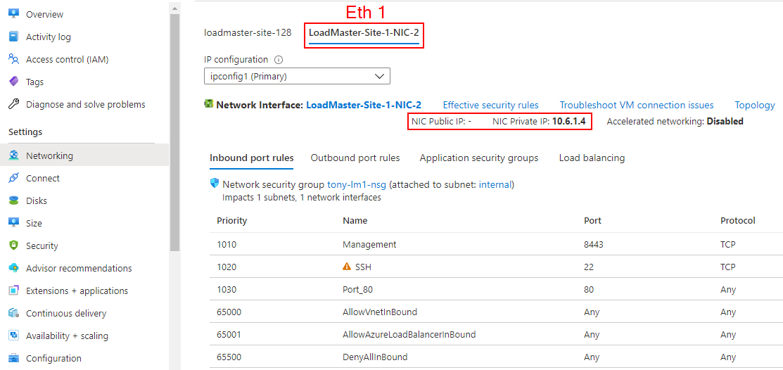Viewport: 783px width, 370px height.
Task: Click priority value 65500
Action: [229, 357]
